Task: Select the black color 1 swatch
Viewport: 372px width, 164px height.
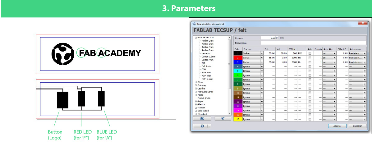Action: tap(238, 53)
